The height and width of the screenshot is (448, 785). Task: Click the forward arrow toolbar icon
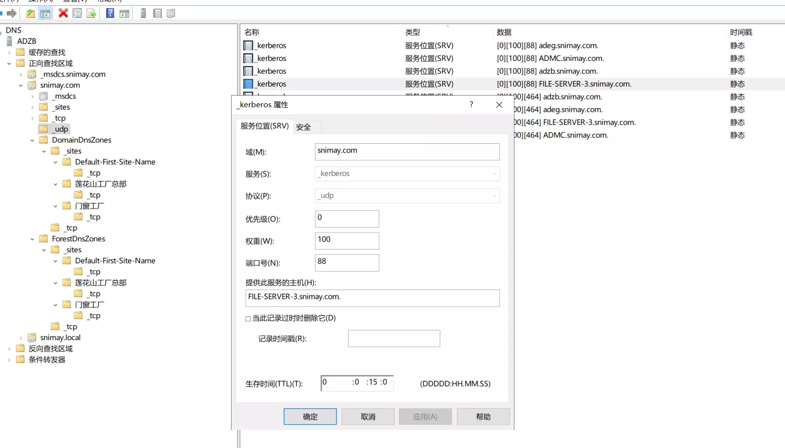click(x=12, y=13)
